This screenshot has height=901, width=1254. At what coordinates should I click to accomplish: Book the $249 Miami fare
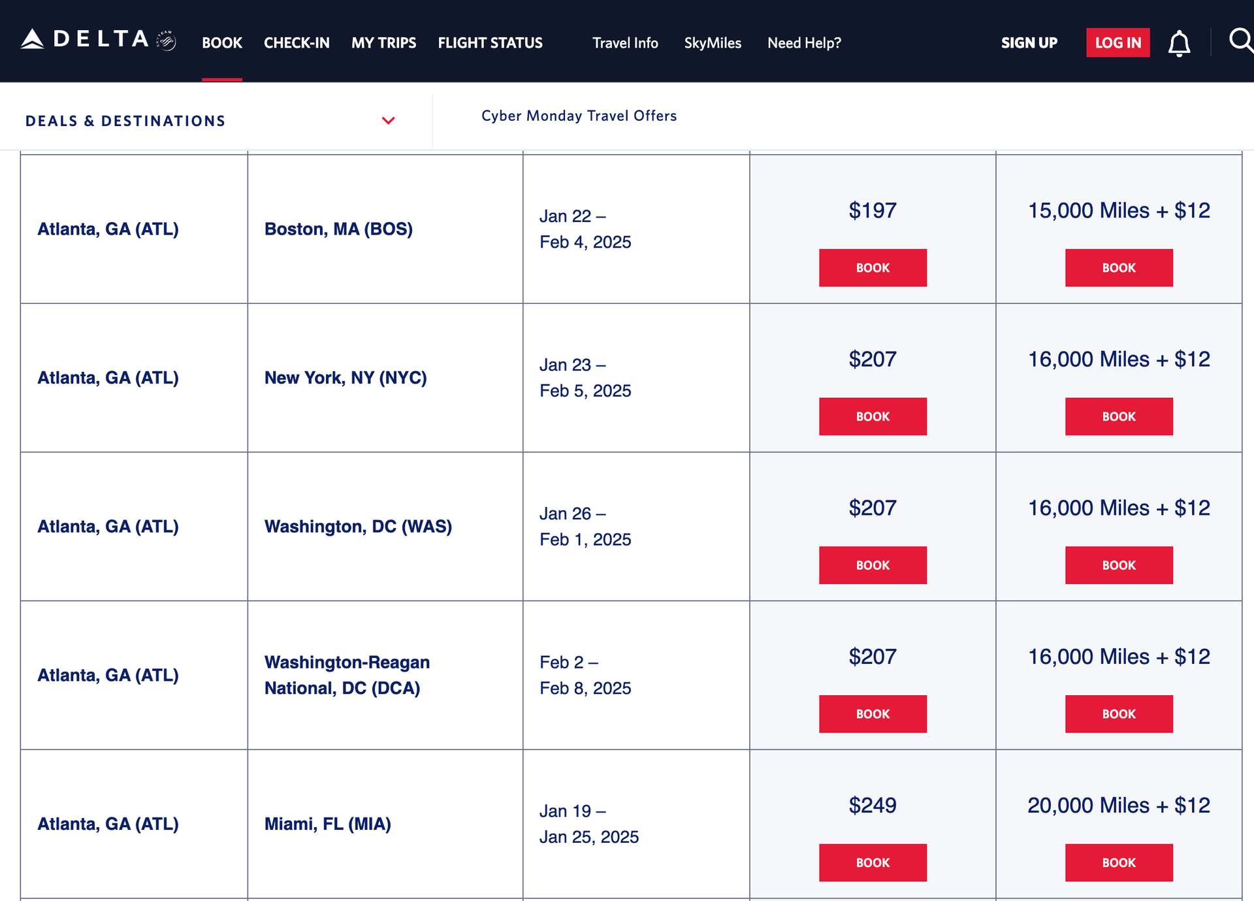pyautogui.click(x=873, y=862)
